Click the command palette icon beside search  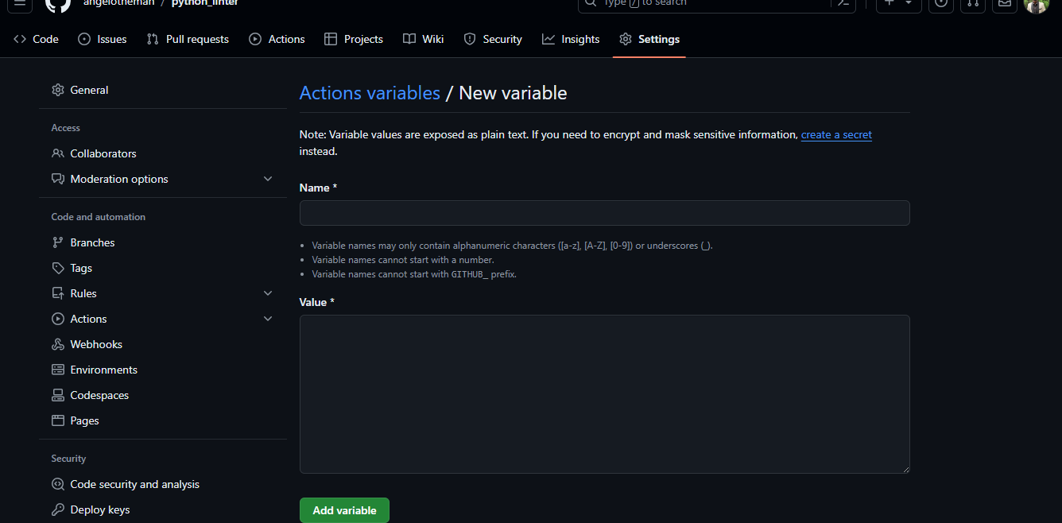[843, 5]
